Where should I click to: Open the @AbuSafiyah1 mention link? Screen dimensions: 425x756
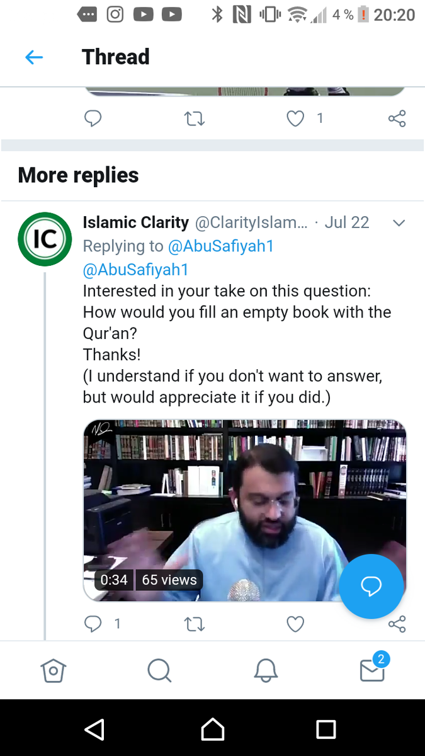click(135, 270)
